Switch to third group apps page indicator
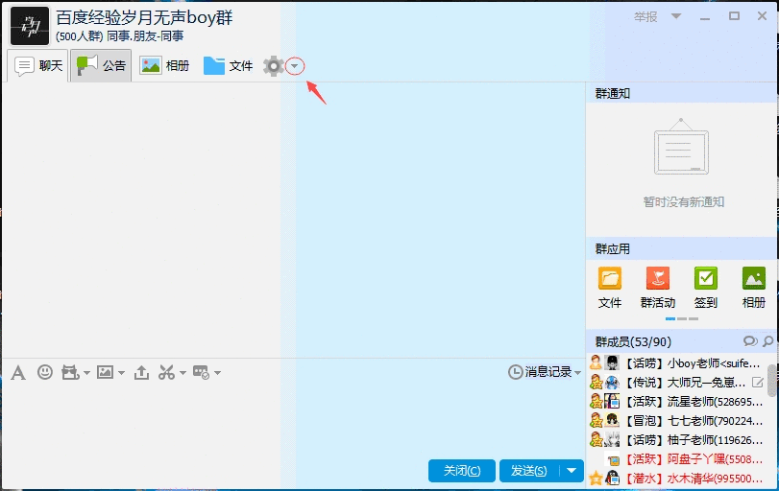 pyautogui.click(x=694, y=319)
